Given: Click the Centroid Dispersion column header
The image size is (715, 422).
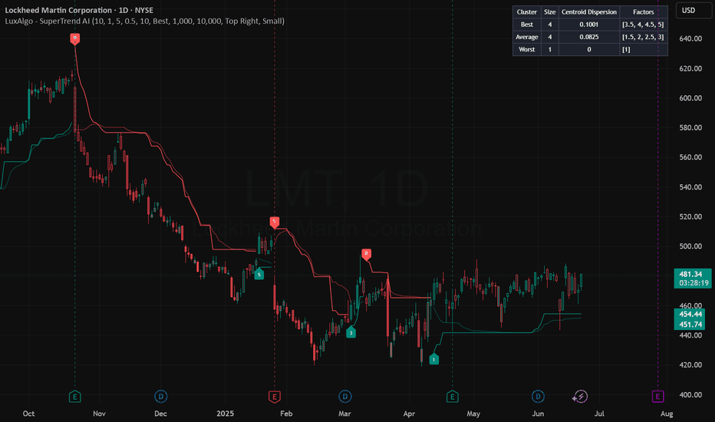Looking at the screenshot, I should (x=588, y=12).
